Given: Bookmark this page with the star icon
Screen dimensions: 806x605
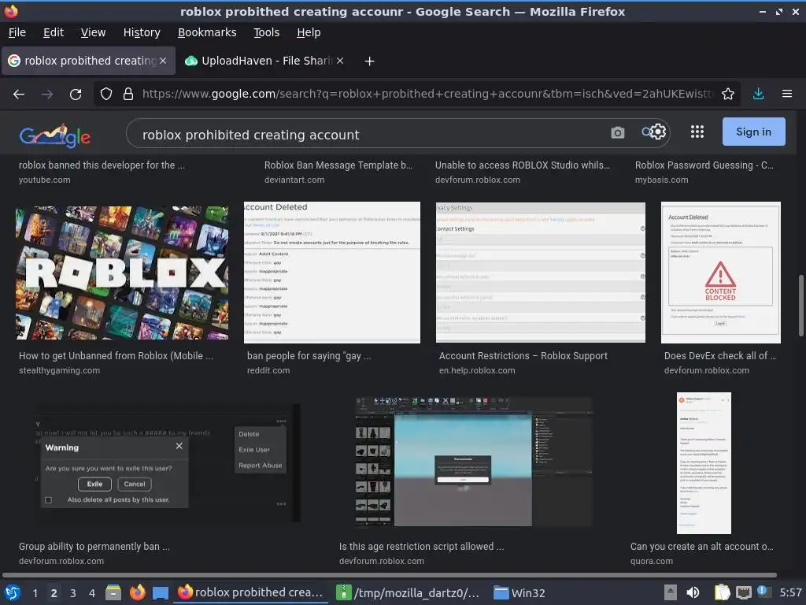Looking at the screenshot, I should [x=728, y=94].
